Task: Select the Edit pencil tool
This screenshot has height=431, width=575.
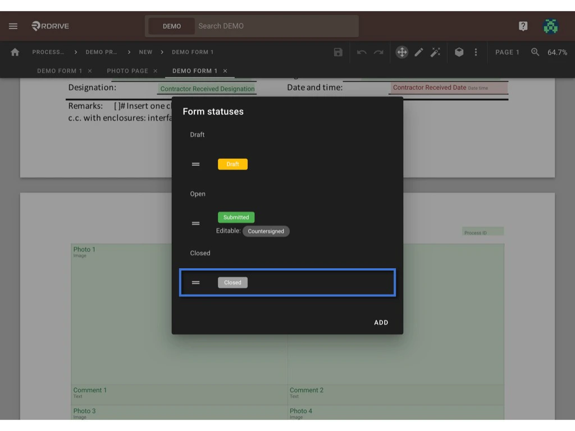Action: click(x=419, y=52)
